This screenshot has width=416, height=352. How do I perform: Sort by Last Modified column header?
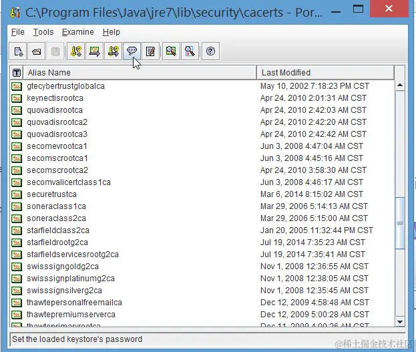pyautogui.click(x=325, y=72)
